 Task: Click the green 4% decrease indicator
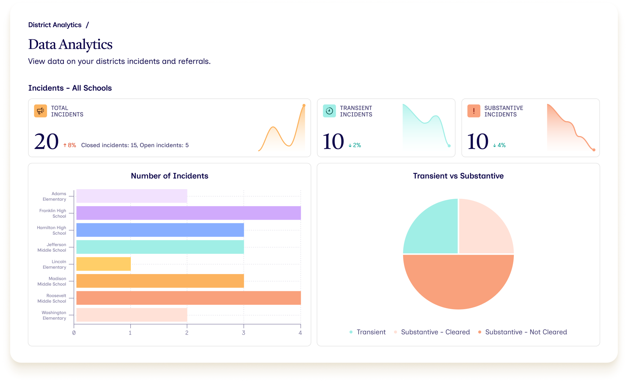coord(499,145)
